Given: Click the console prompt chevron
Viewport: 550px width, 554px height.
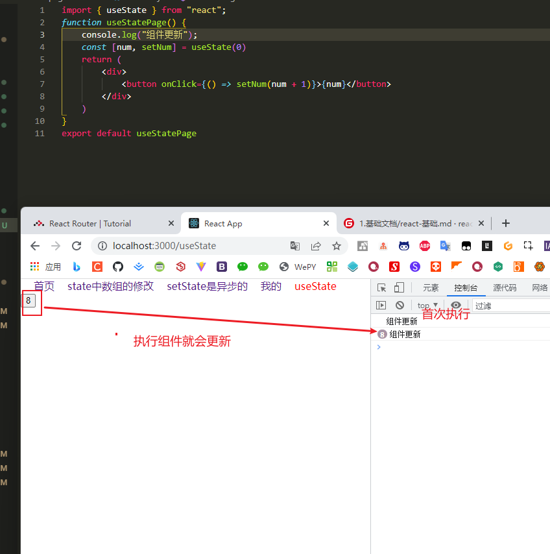Looking at the screenshot, I should point(379,347).
